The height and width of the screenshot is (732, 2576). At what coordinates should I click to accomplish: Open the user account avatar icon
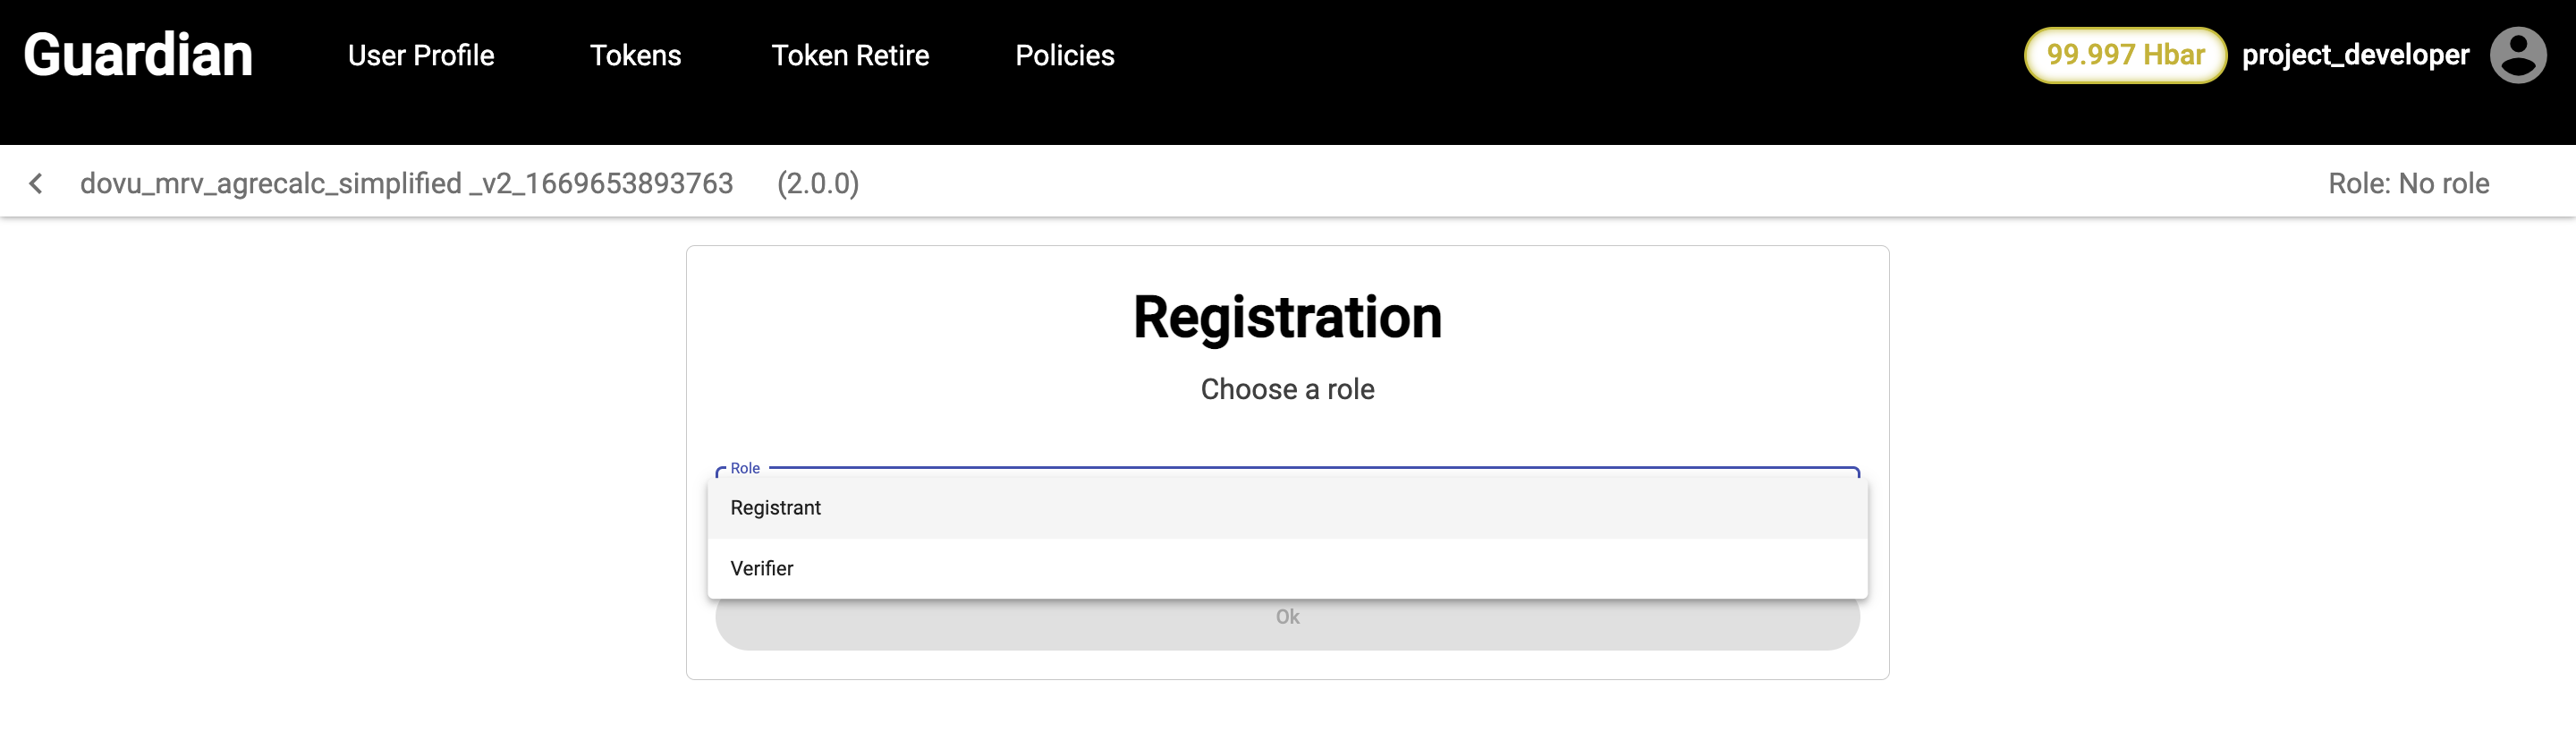2517,55
